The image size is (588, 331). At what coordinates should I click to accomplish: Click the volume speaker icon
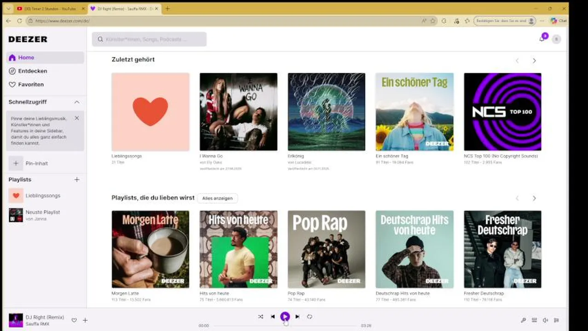point(545,320)
